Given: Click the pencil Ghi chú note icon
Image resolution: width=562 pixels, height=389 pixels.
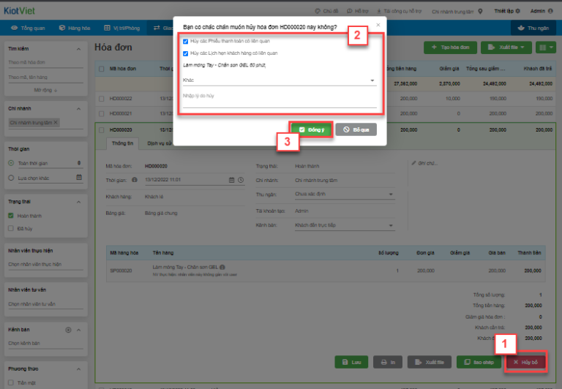Looking at the screenshot, I should tap(413, 162).
